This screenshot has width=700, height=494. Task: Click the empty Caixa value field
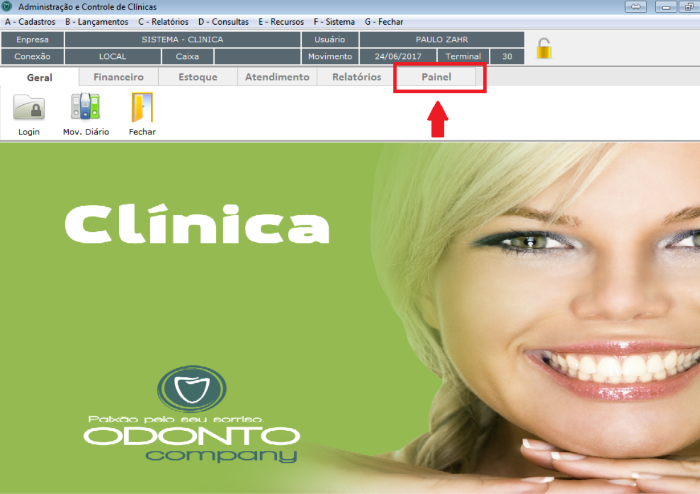(x=257, y=56)
